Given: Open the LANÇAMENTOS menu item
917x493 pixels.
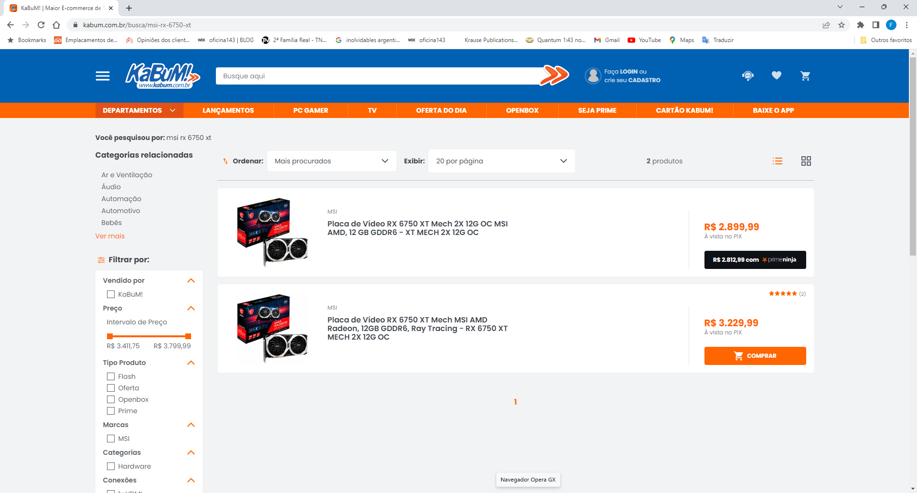Looking at the screenshot, I should click(x=228, y=110).
